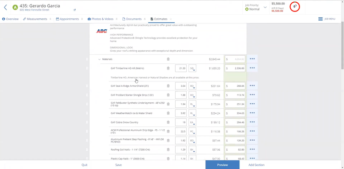
Task: Switch to the Measurements tab
Action: [x=35, y=19]
